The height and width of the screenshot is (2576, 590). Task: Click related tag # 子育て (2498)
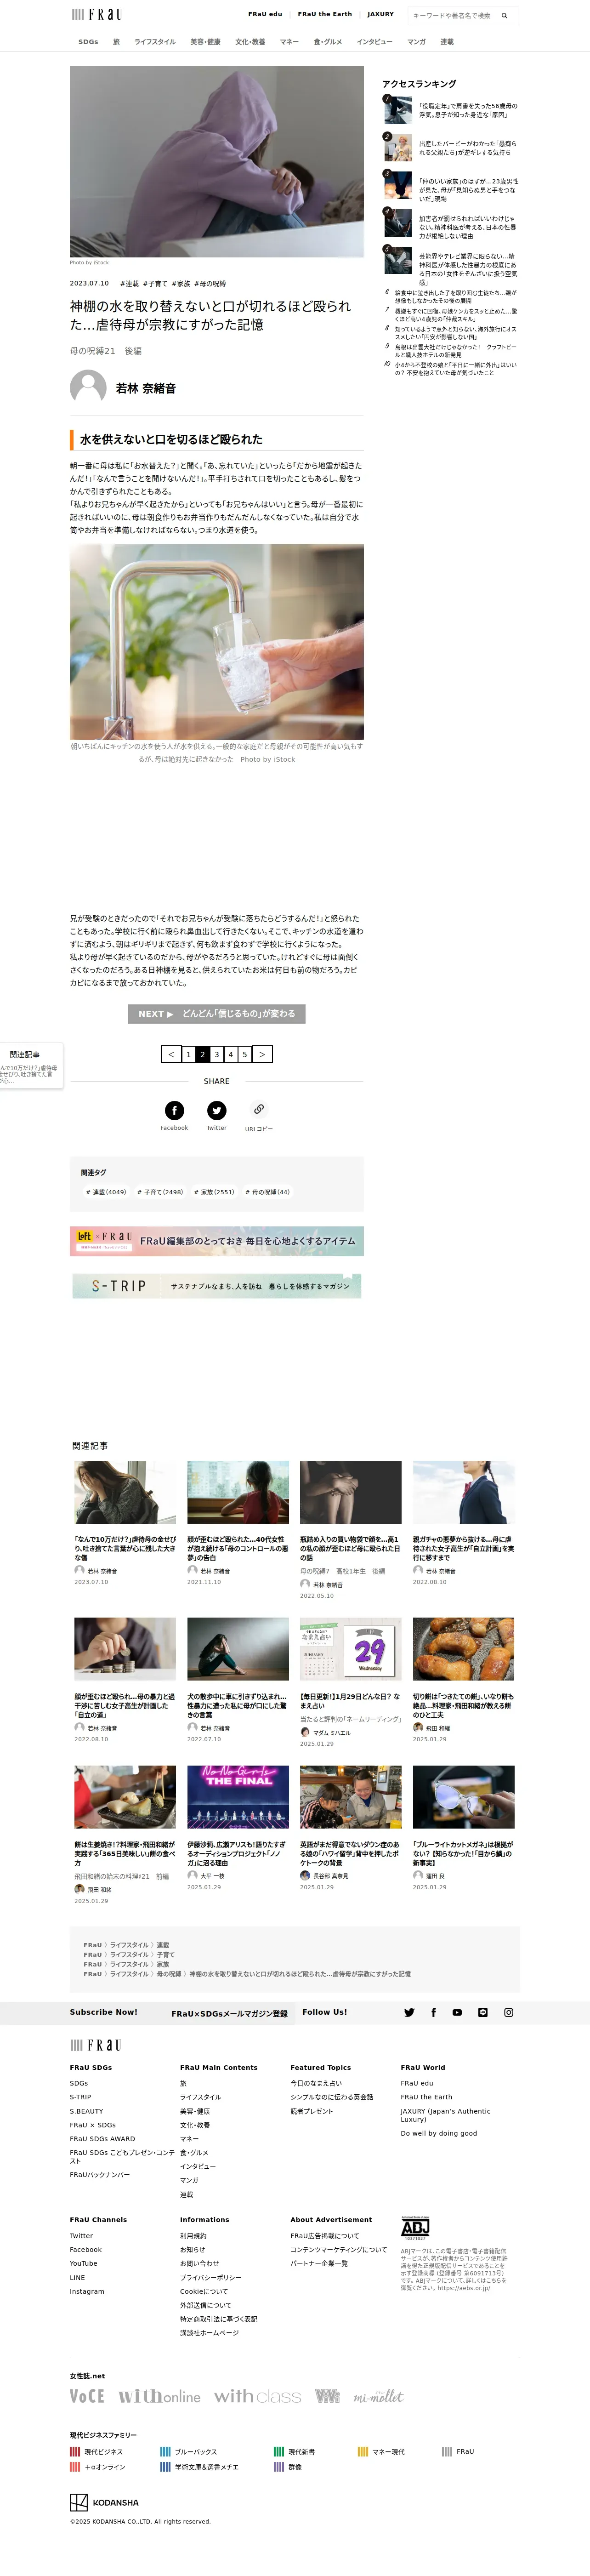click(x=160, y=1192)
